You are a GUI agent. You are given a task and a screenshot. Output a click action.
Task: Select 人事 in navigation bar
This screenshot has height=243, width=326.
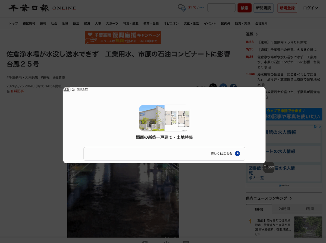pos(98,24)
